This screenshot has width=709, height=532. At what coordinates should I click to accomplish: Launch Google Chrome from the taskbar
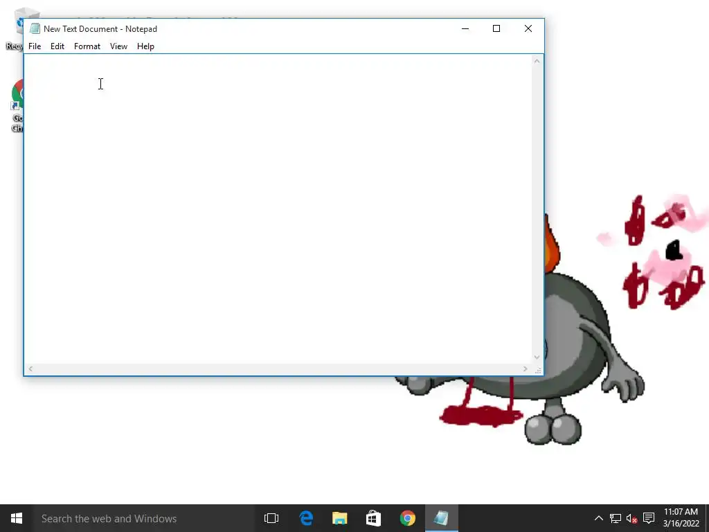pyautogui.click(x=407, y=518)
